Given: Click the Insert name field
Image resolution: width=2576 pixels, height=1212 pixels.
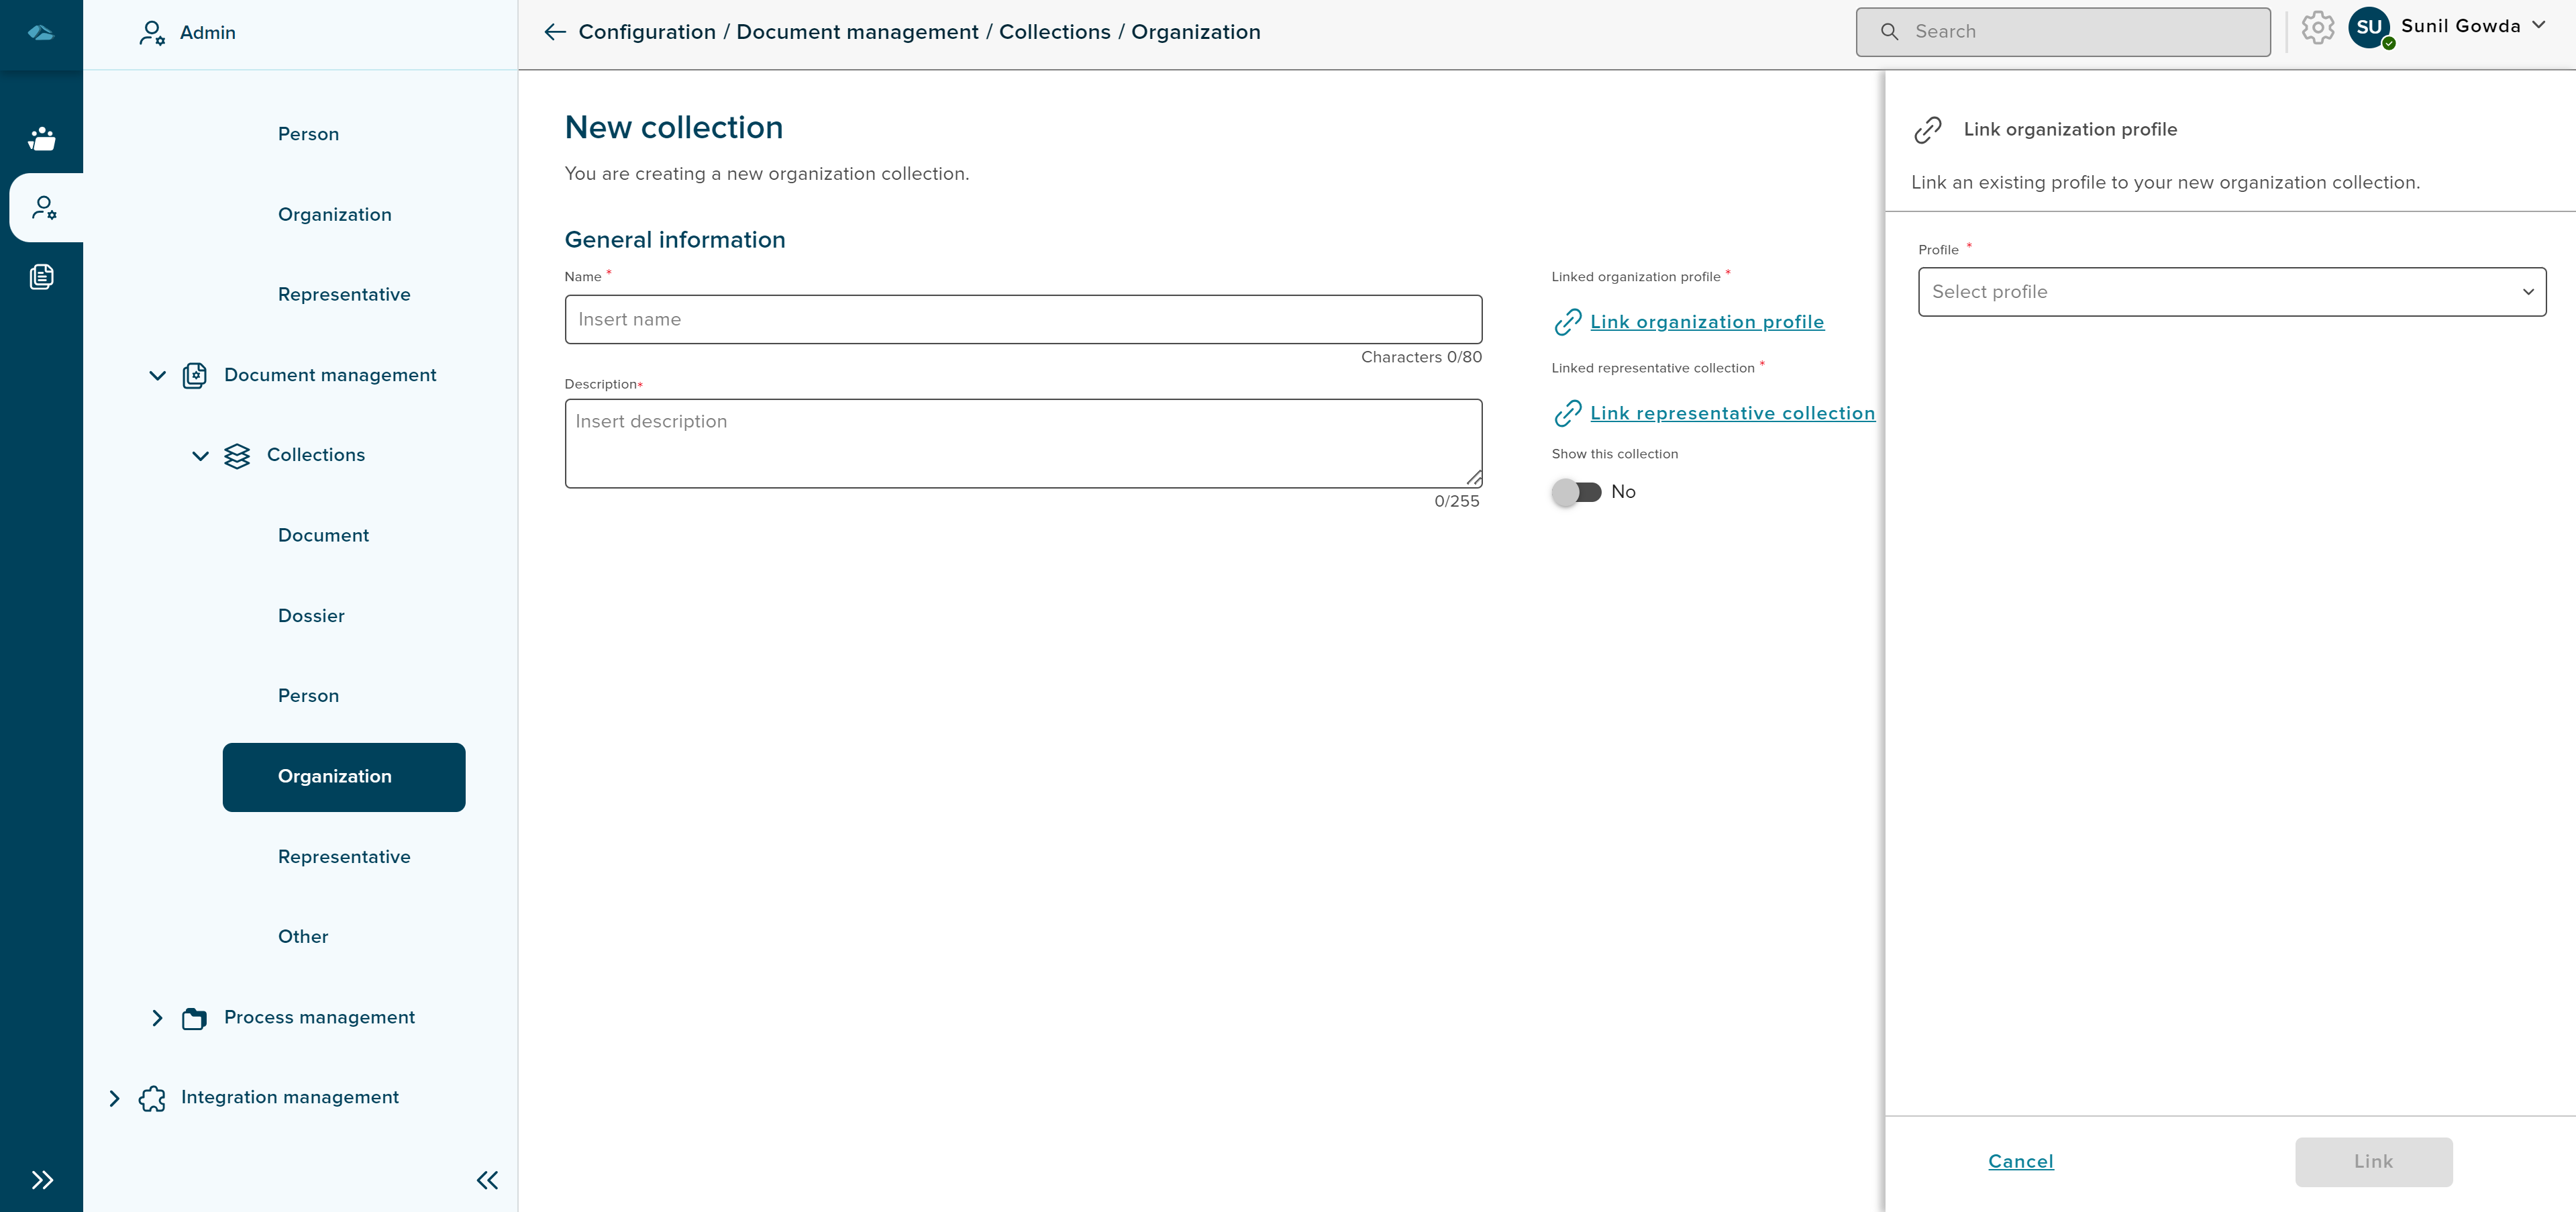Looking at the screenshot, I should (x=1022, y=320).
